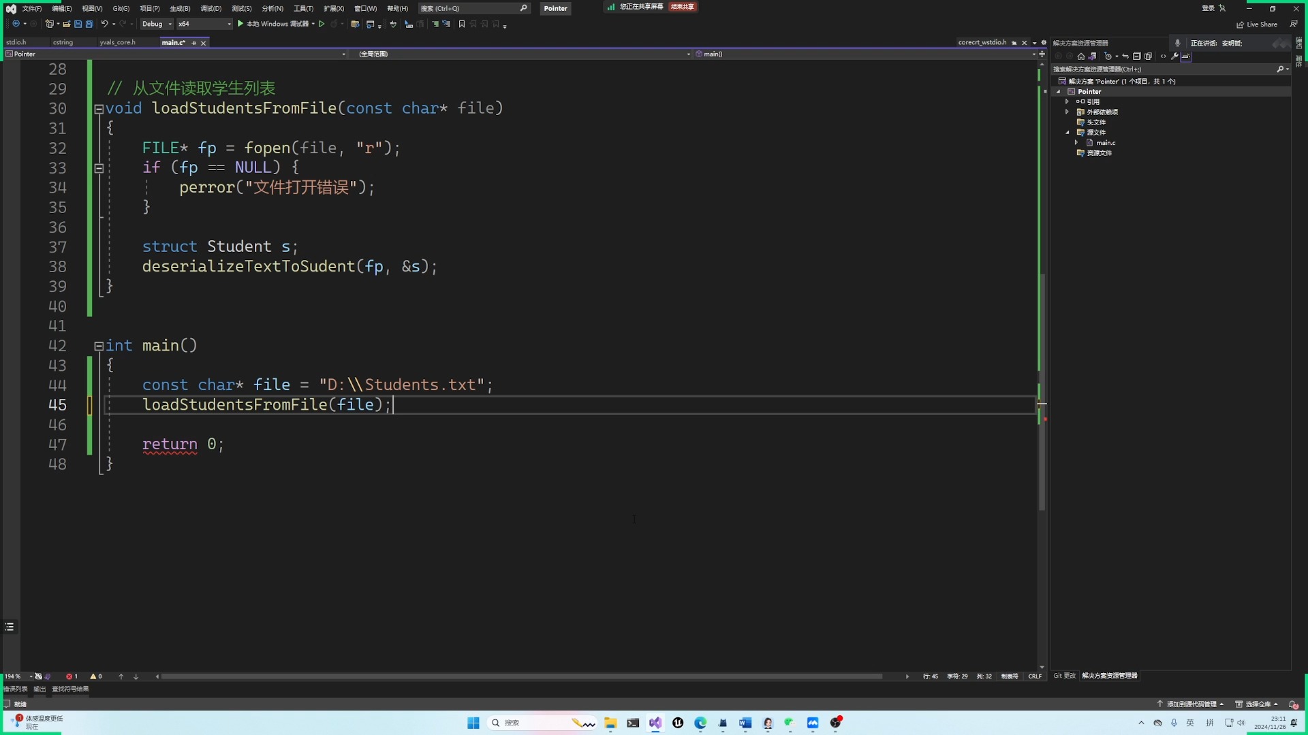Image resolution: width=1308 pixels, height=735 pixels.
Task: Click 添加到源代码管理 in status bar
Action: click(x=1191, y=704)
